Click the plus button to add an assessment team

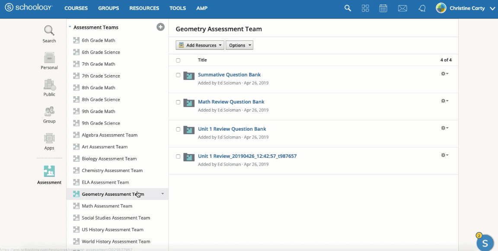point(160,27)
